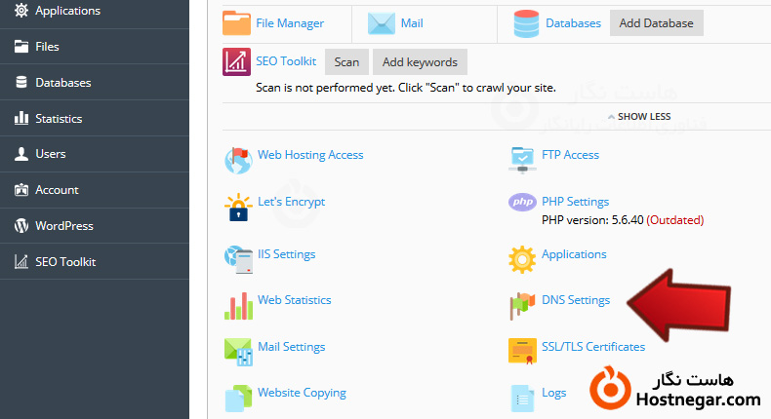This screenshot has height=419, width=771.
Task: Click the Let's Encrypt padlock icon
Action: (x=238, y=207)
